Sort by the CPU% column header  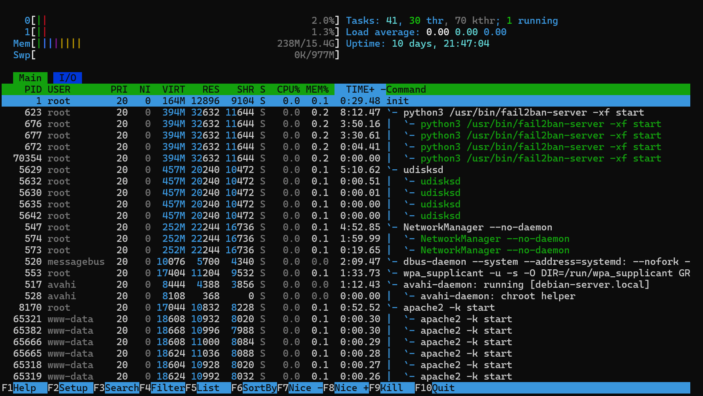[288, 89]
